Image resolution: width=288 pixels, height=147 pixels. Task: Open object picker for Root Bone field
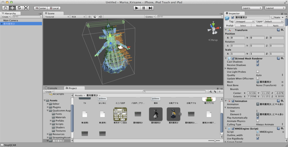[x=282, y=86]
